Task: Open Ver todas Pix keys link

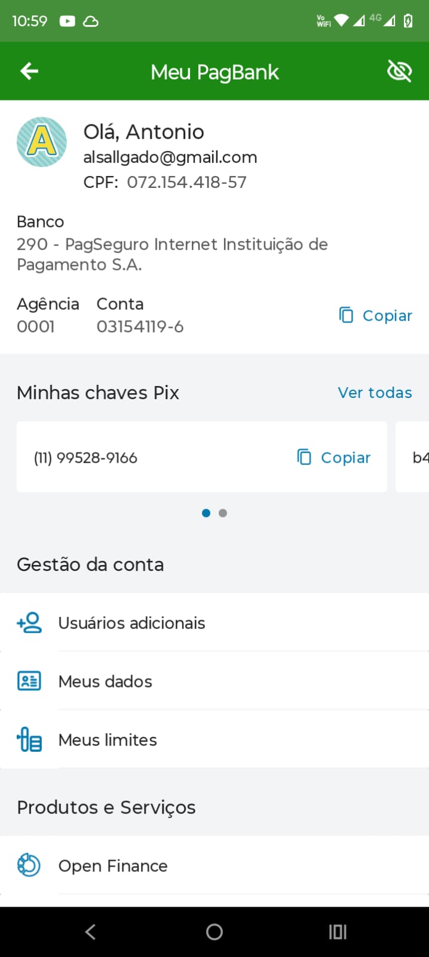Action: pyautogui.click(x=375, y=393)
